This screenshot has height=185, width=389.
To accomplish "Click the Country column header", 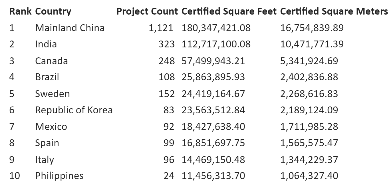I will (x=53, y=11).
